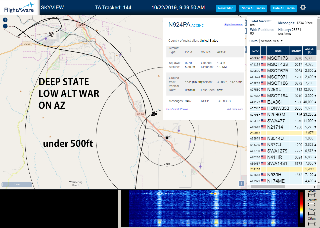Sort table by Squawk column header
The width and height of the screenshot is (320, 228).
[x=296, y=51]
